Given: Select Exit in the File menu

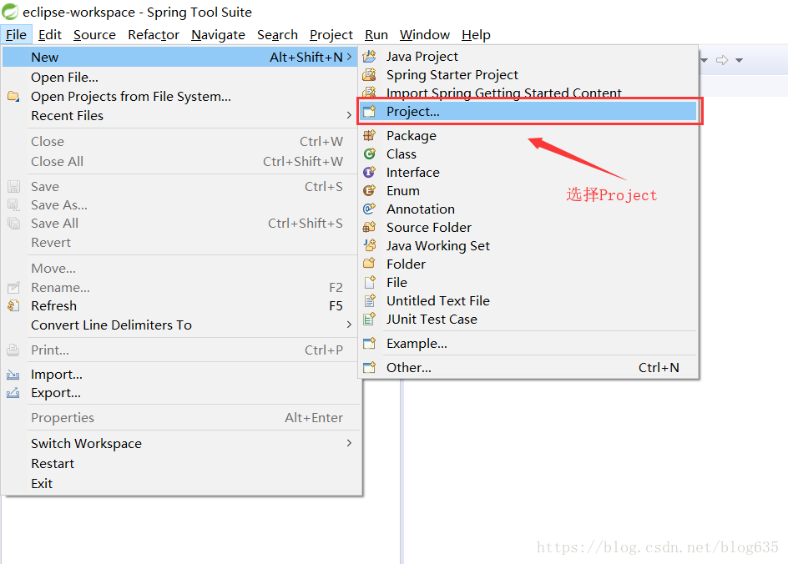Looking at the screenshot, I should (x=181, y=484).
